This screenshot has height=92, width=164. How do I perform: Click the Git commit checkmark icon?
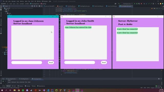point(149,4)
